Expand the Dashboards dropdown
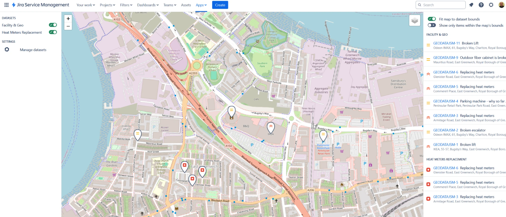This screenshot has height=217, width=506. pos(148,5)
